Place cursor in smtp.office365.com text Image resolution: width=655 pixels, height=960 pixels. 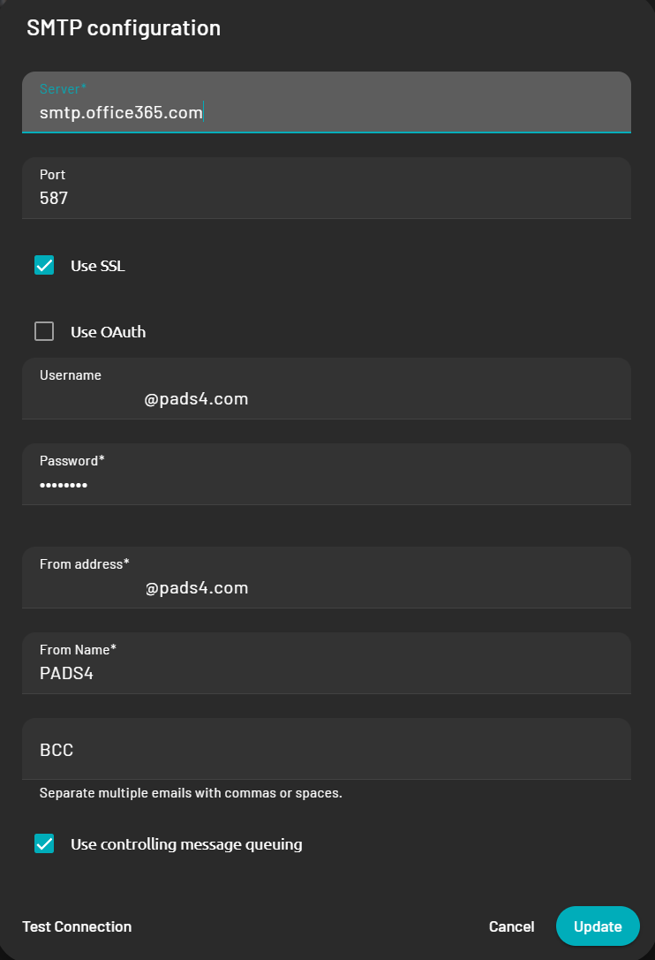119,112
